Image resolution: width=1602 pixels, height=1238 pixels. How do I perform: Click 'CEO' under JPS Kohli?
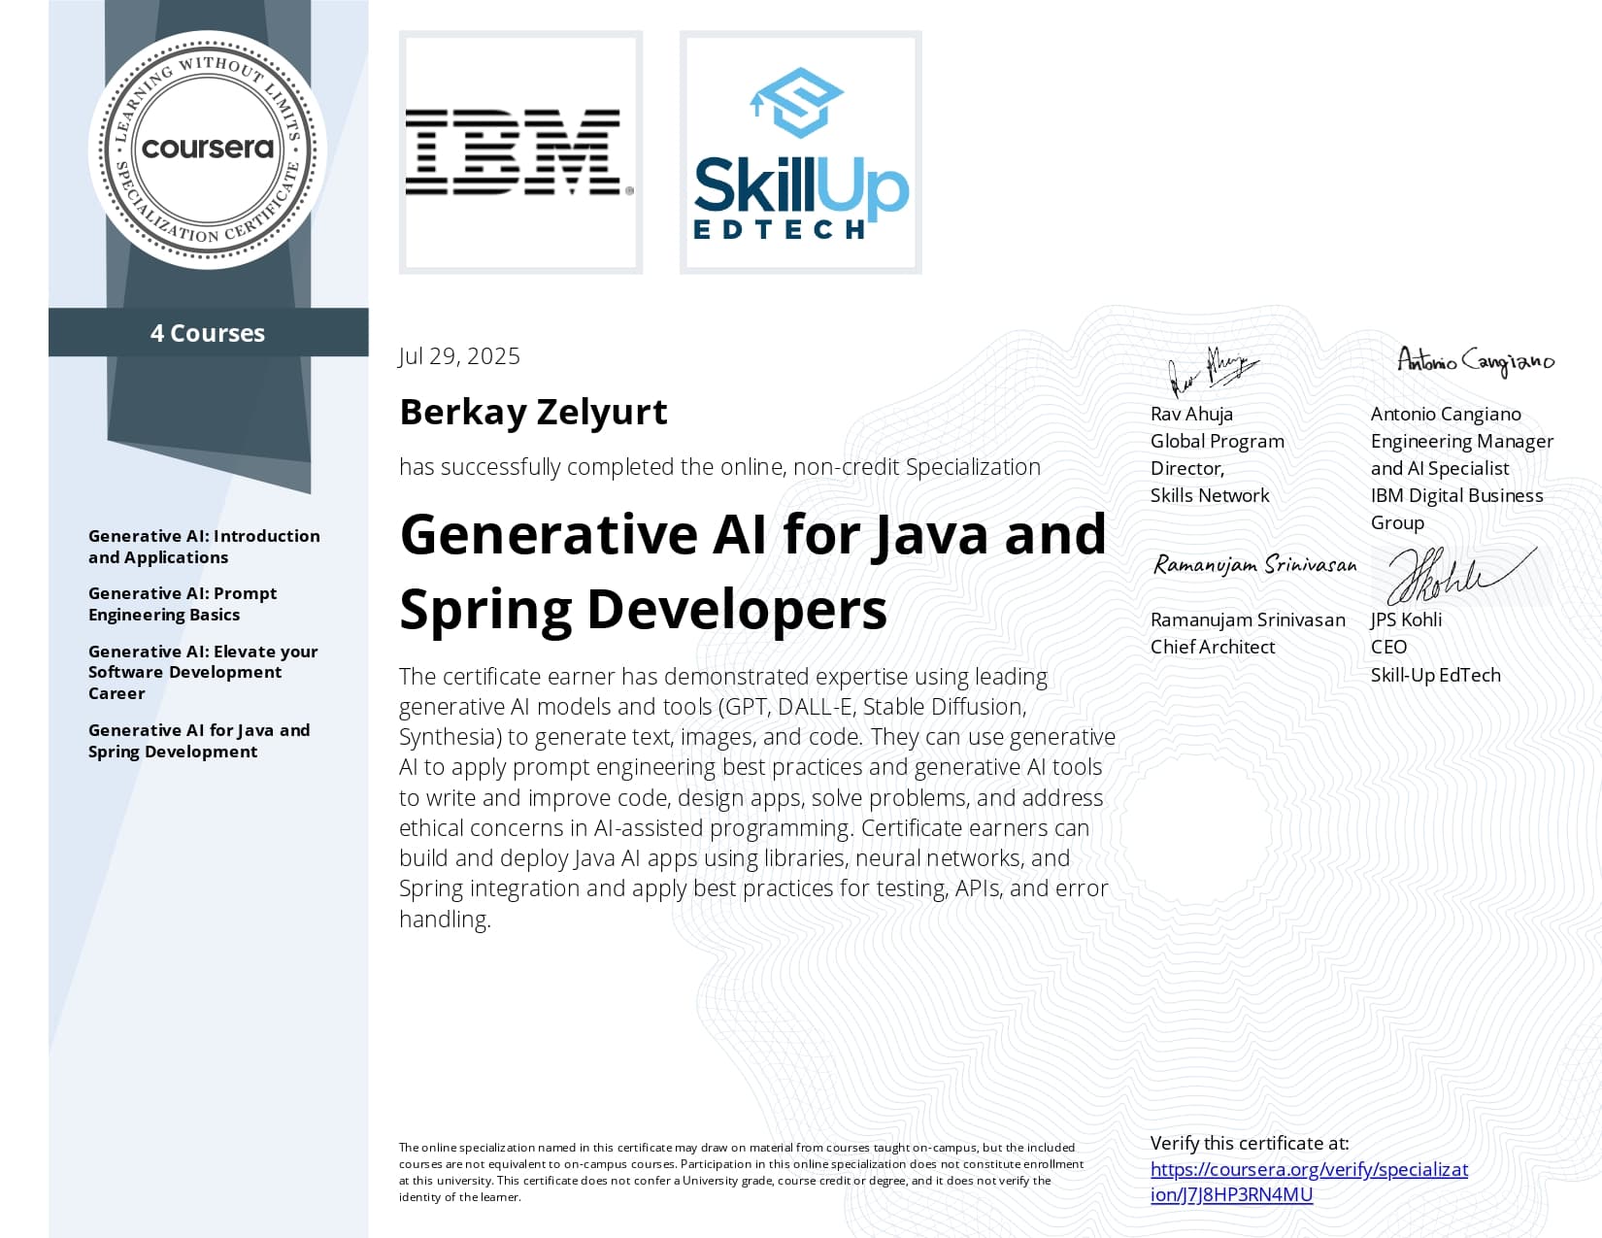tap(1388, 647)
